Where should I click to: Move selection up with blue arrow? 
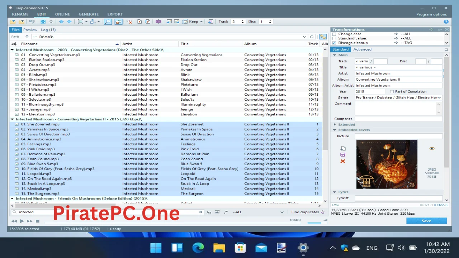click(x=69, y=21)
